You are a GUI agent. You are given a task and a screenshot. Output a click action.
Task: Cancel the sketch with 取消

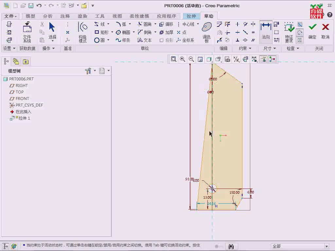point(326,31)
